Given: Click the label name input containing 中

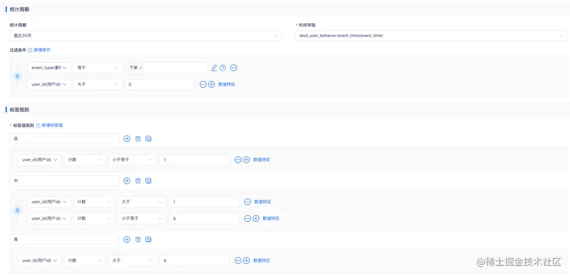Looking at the screenshot, I should pyautogui.click(x=64, y=180).
